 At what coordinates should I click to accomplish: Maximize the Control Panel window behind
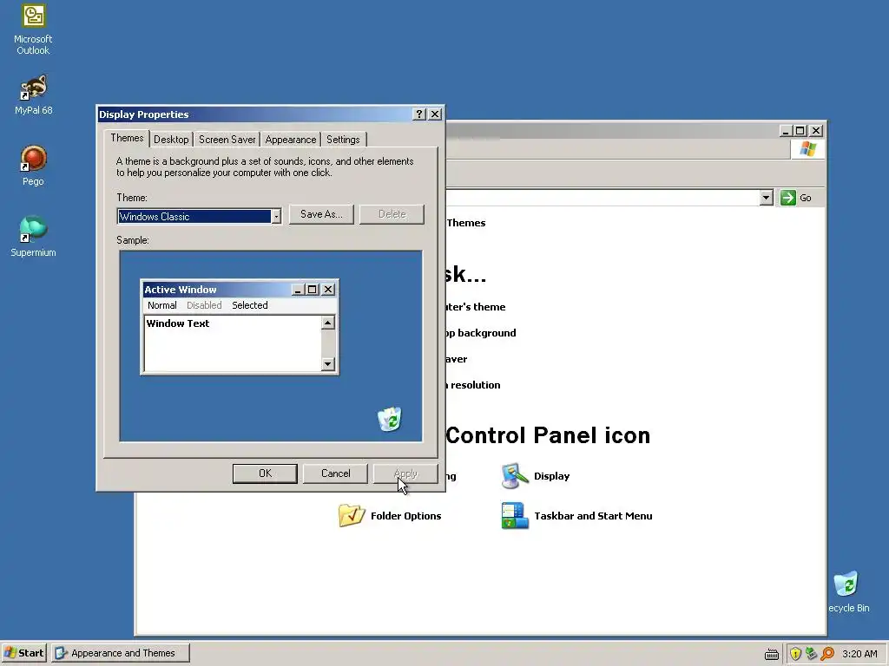coord(800,131)
